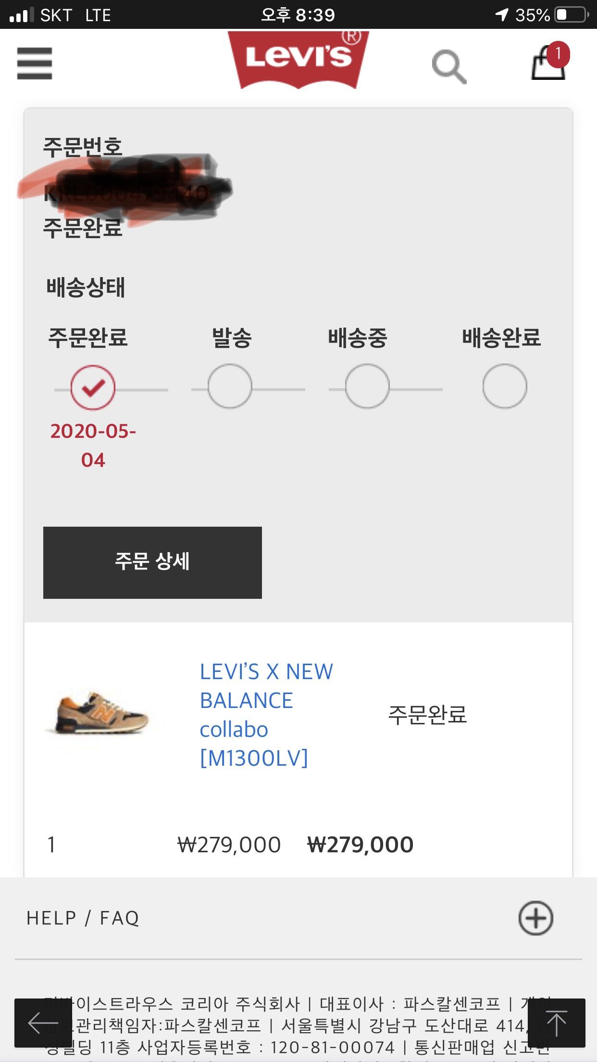Tap the 배송완료 step circle
The width and height of the screenshot is (597, 1062).
click(x=505, y=387)
